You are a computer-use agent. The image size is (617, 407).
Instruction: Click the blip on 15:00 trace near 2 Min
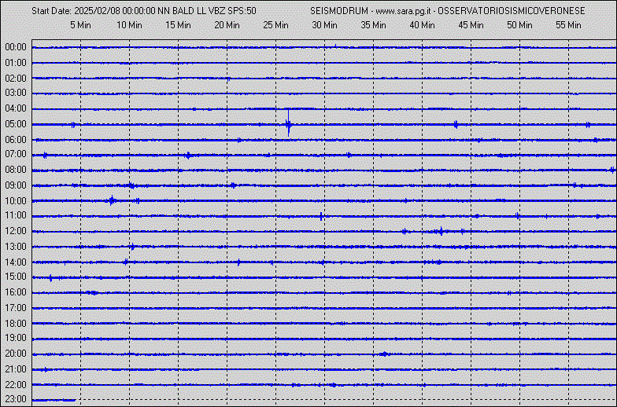(50, 278)
